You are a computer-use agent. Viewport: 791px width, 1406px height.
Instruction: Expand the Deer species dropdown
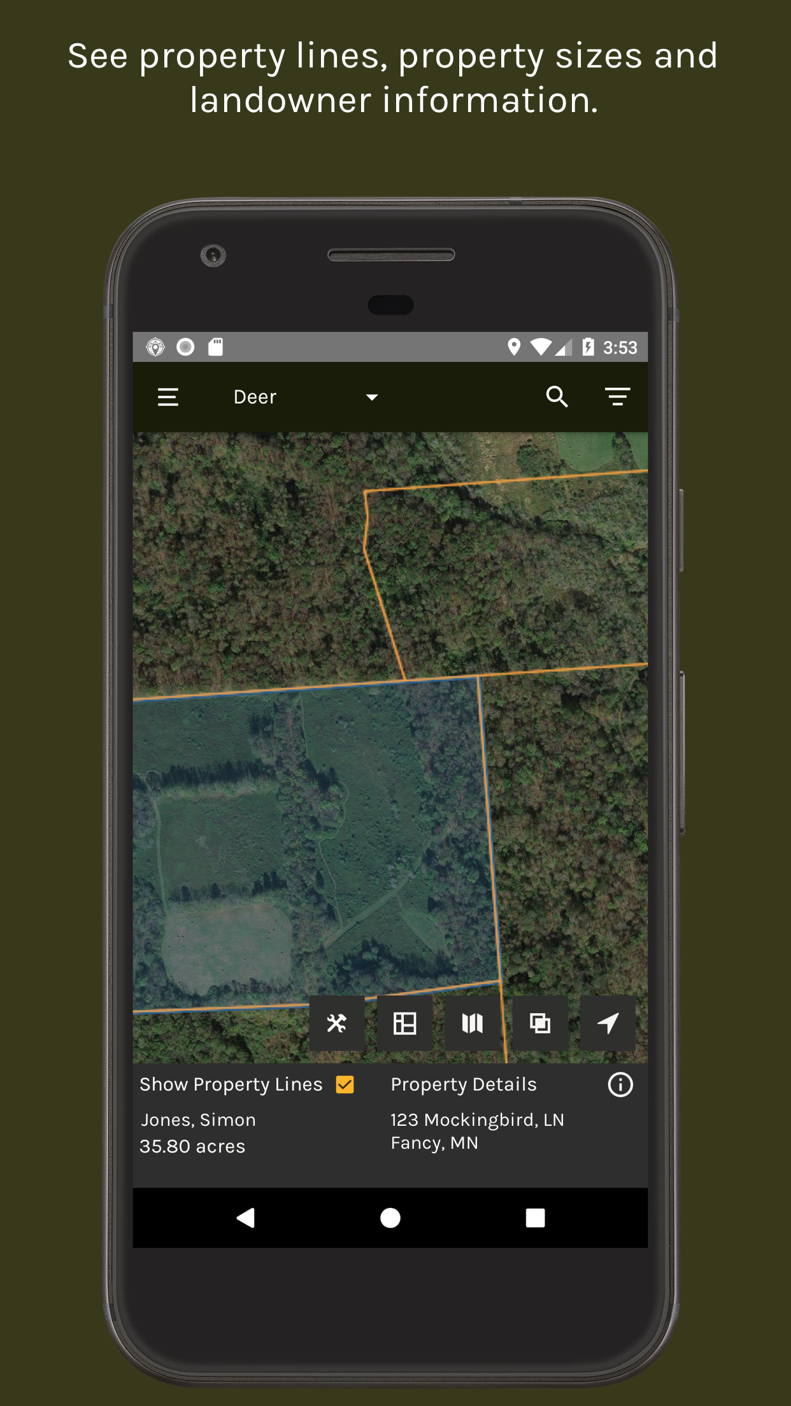click(306, 397)
